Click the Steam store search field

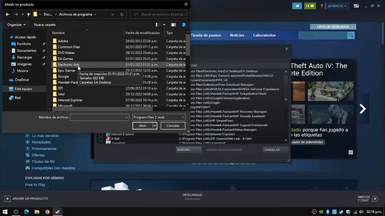tap(323, 35)
